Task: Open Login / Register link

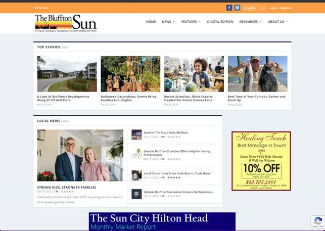Action: click(x=280, y=8)
